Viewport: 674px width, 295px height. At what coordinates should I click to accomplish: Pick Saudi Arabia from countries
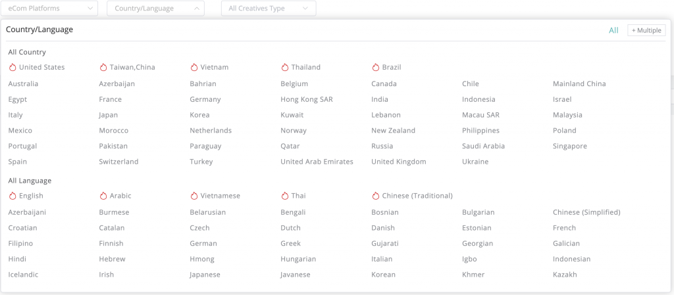483,147
